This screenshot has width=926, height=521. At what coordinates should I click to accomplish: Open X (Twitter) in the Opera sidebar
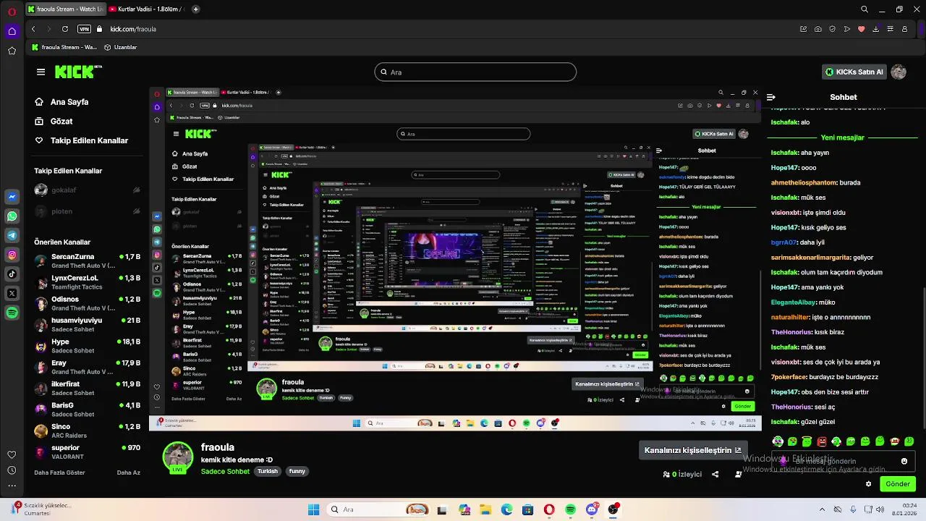[x=12, y=293]
